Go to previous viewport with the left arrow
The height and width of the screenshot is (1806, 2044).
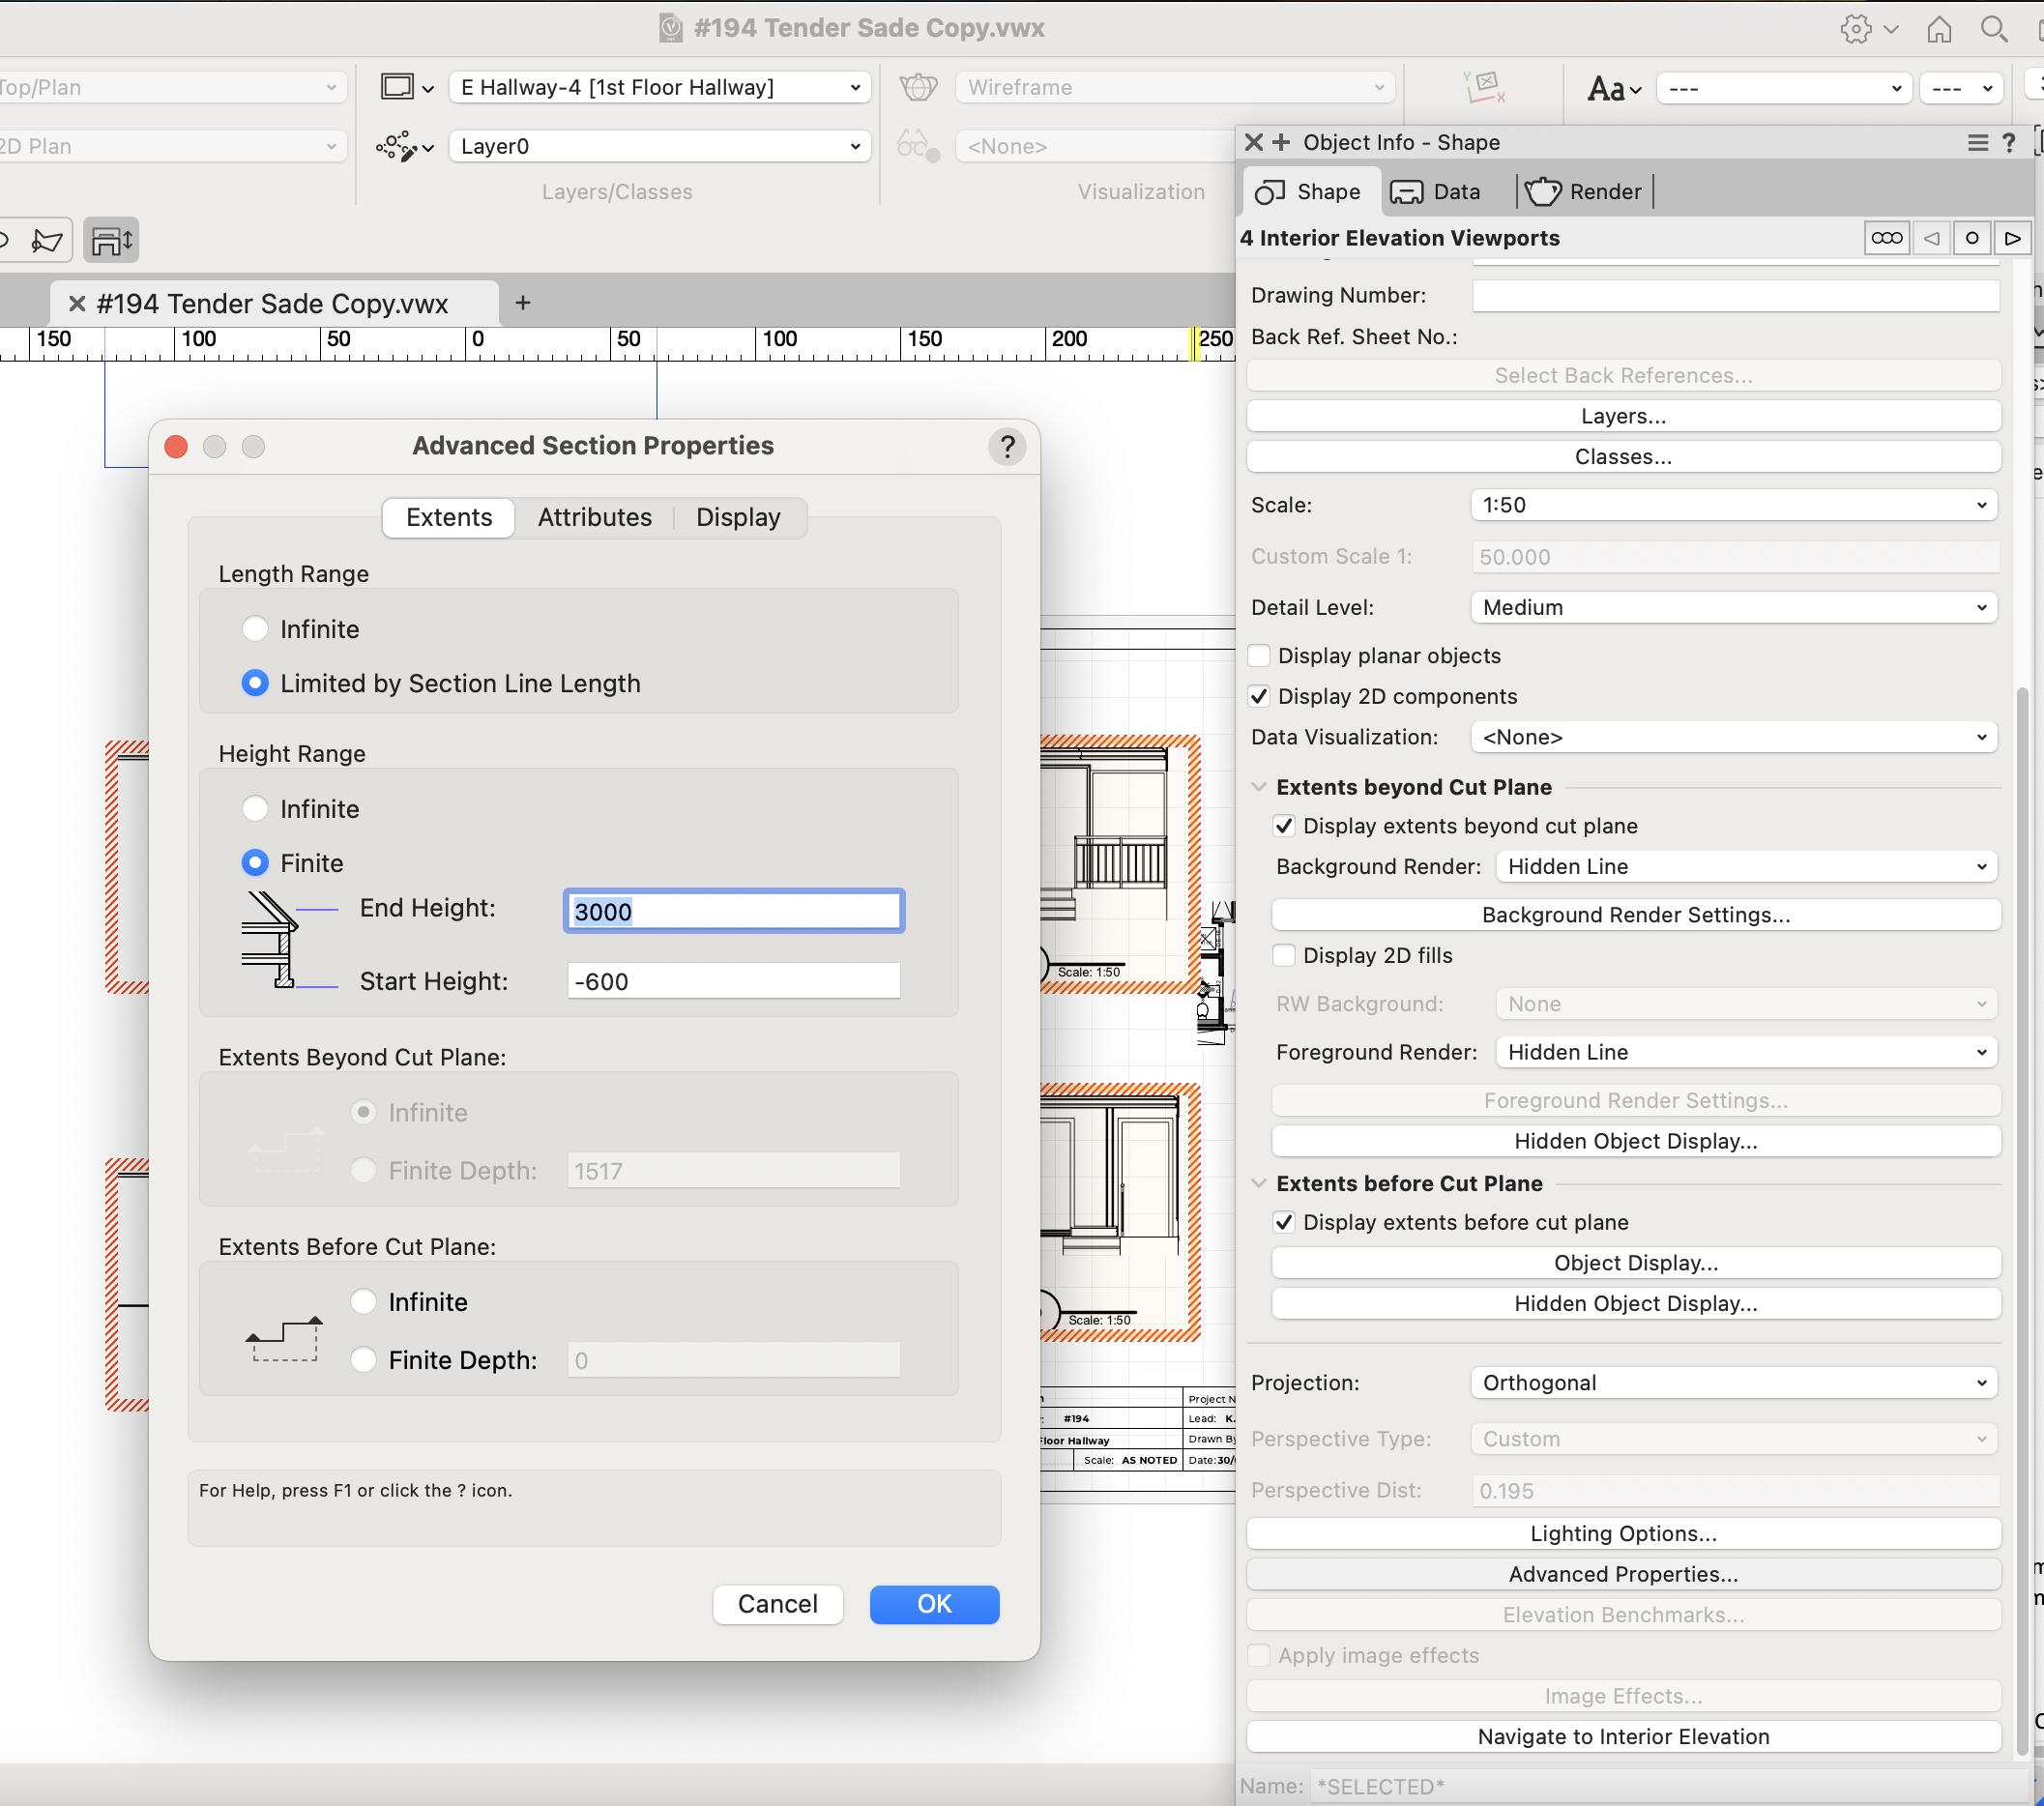click(x=1932, y=238)
